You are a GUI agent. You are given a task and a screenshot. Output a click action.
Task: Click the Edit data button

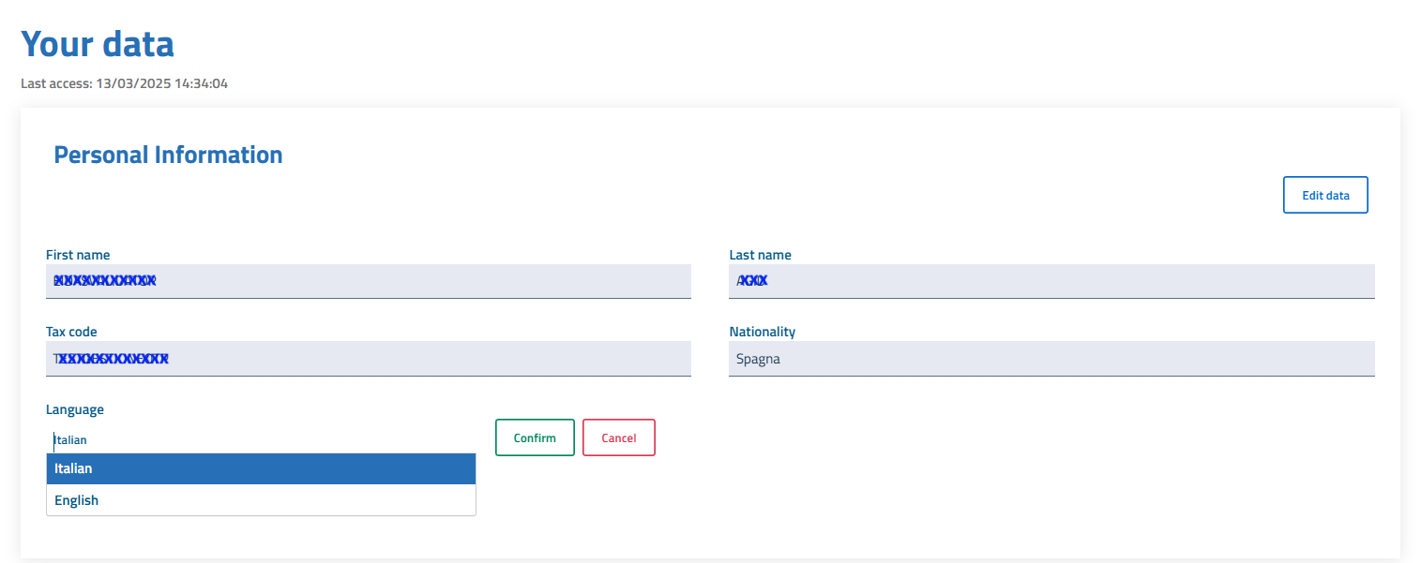pos(1324,195)
